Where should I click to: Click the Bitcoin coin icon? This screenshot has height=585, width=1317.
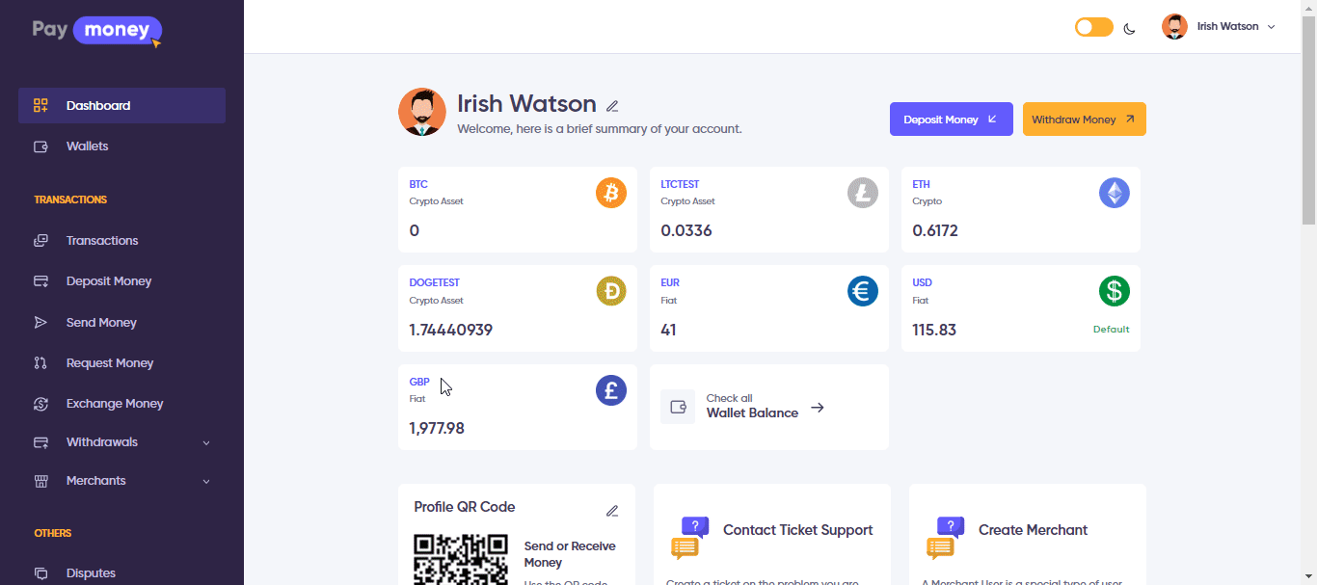[610, 193]
